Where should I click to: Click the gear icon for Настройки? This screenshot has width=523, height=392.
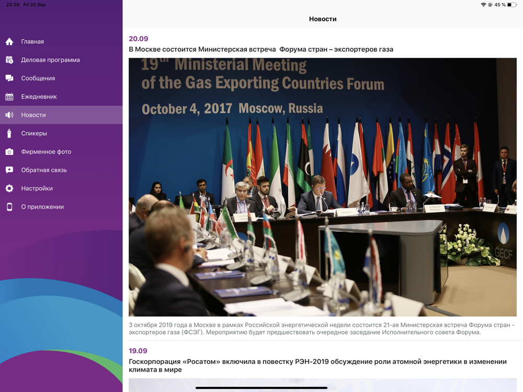pyautogui.click(x=9, y=188)
